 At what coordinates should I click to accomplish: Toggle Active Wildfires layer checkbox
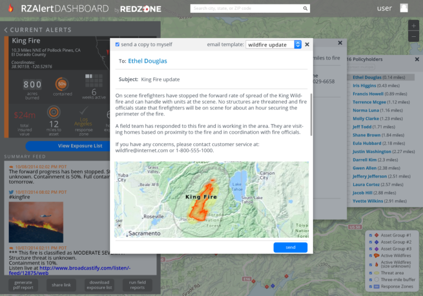(371, 255)
